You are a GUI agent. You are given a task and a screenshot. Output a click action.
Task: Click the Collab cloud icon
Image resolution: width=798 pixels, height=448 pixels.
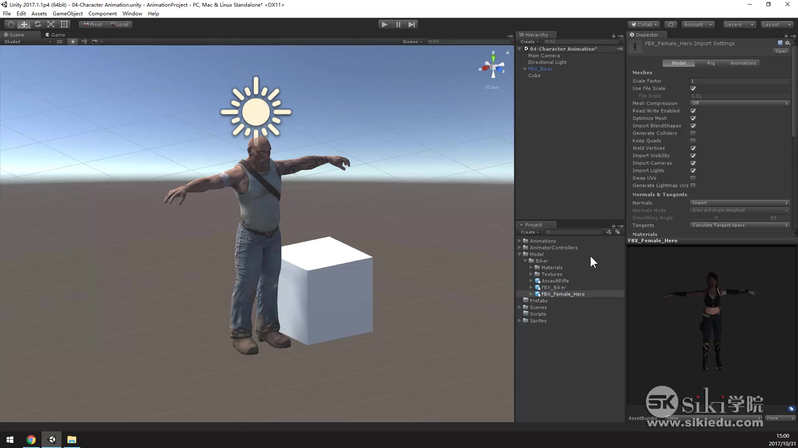tap(671, 24)
